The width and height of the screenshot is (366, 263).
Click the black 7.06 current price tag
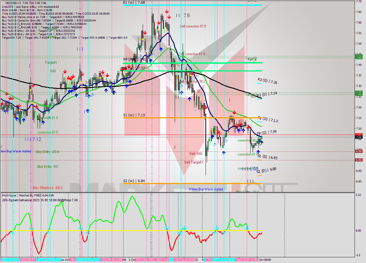pos(359,137)
